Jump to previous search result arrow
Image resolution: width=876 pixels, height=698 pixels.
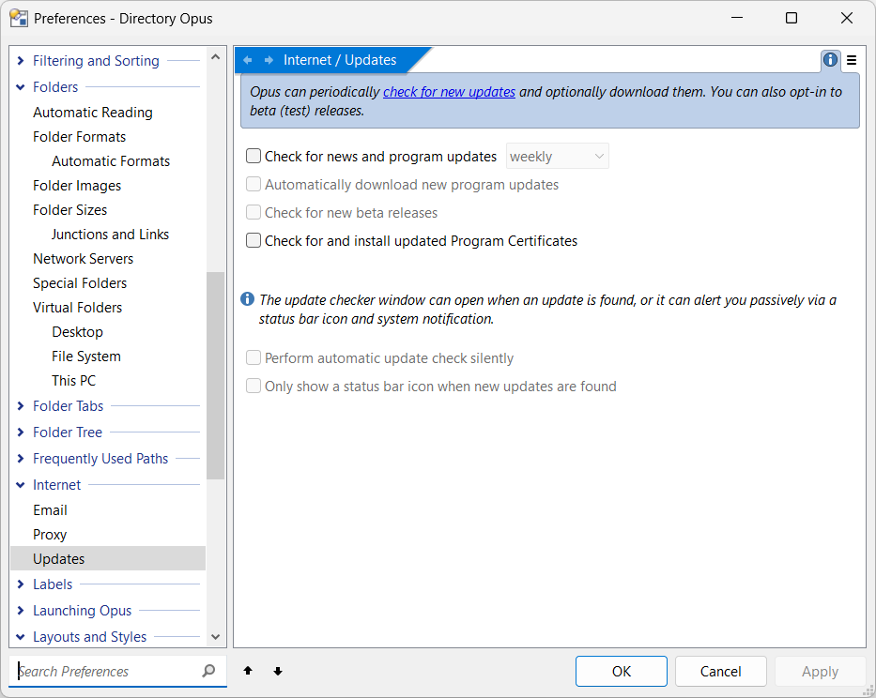pyautogui.click(x=248, y=671)
